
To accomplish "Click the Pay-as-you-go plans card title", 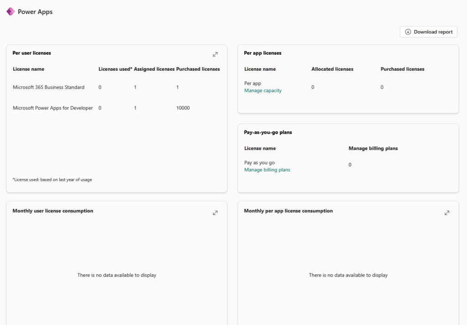I will [268, 132].
